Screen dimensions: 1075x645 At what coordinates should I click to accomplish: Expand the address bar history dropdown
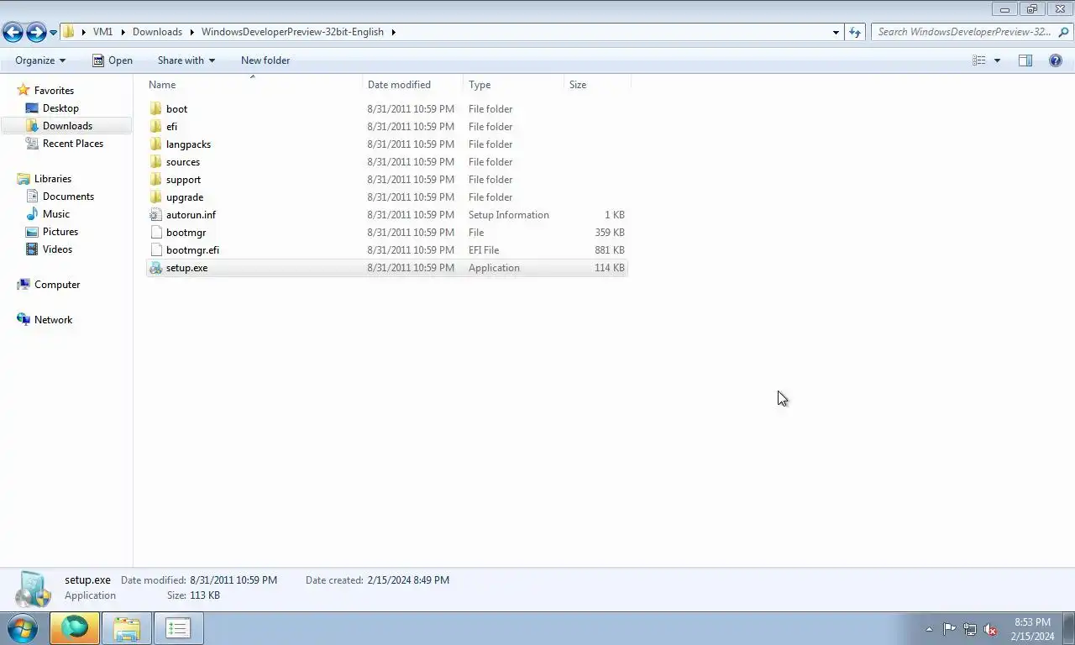pyautogui.click(x=836, y=32)
